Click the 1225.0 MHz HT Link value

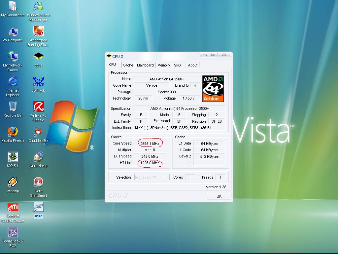[150, 163]
